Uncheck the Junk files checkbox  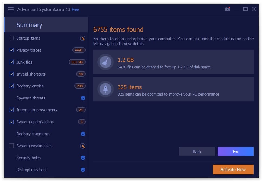pos(11,62)
